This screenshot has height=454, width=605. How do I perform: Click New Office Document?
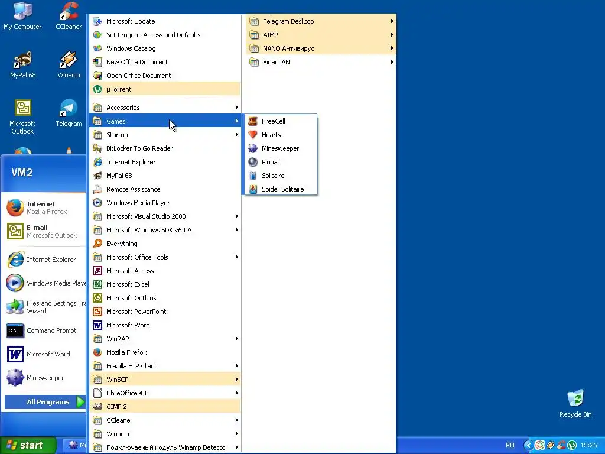pyautogui.click(x=165, y=62)
